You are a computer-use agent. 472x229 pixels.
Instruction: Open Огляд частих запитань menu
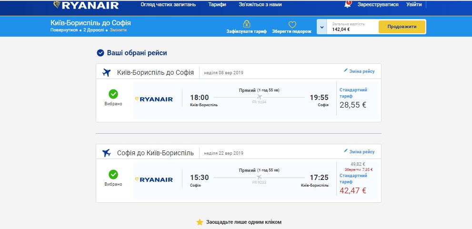[x=168, y=4]
